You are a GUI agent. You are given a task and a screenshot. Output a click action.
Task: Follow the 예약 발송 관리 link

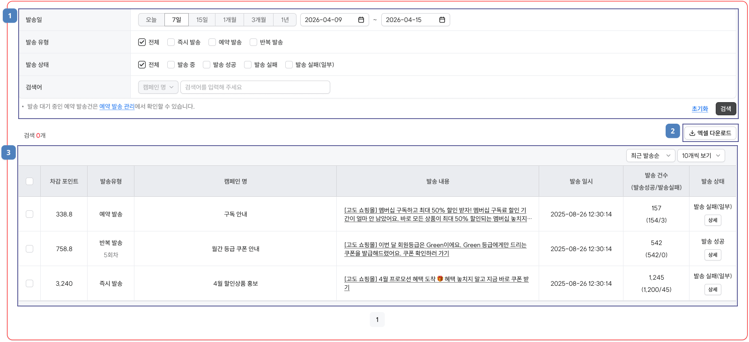click(x=117, y=107)
